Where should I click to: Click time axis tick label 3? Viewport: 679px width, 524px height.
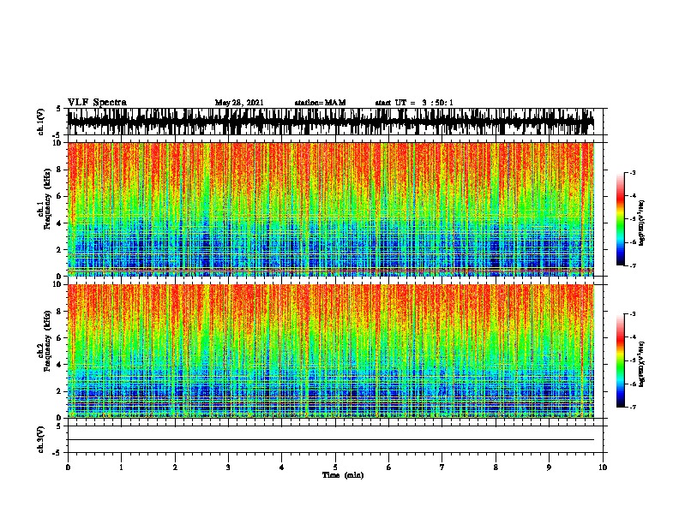coord(228,467)
